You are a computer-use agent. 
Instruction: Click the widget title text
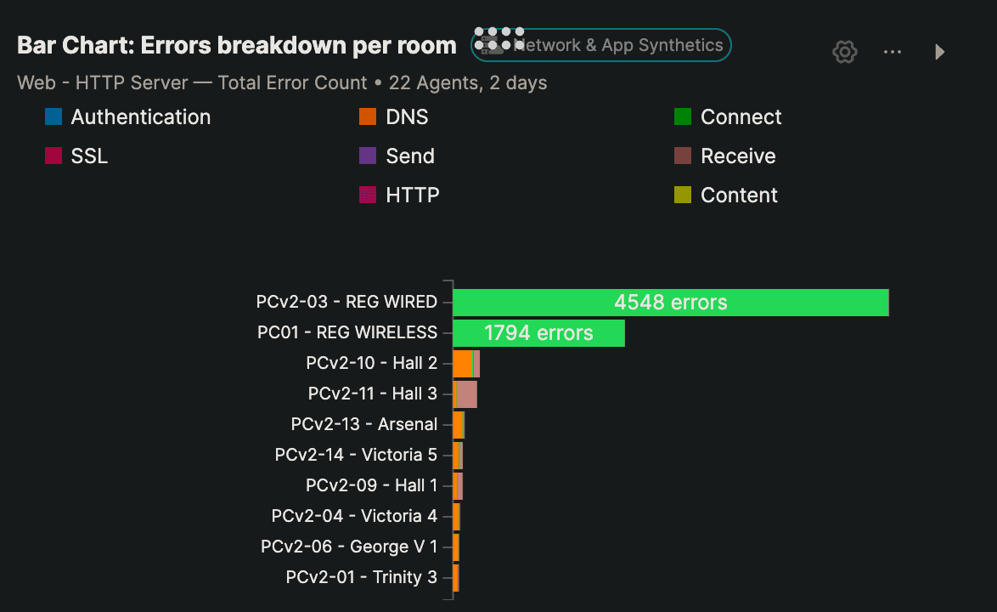pos(237,46)
